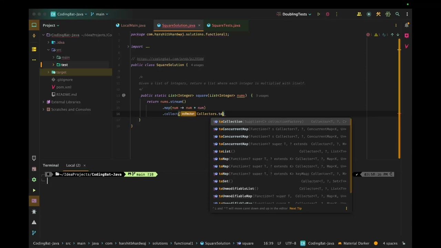The image size is (441, 248).
Task: Open the Maven tool window
Action: pos(407,46)
